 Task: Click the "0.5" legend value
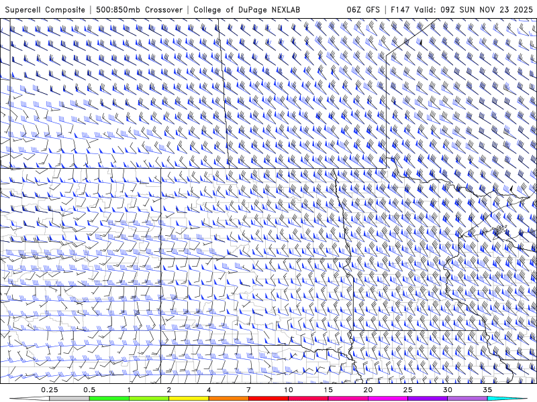coord(89,390)
